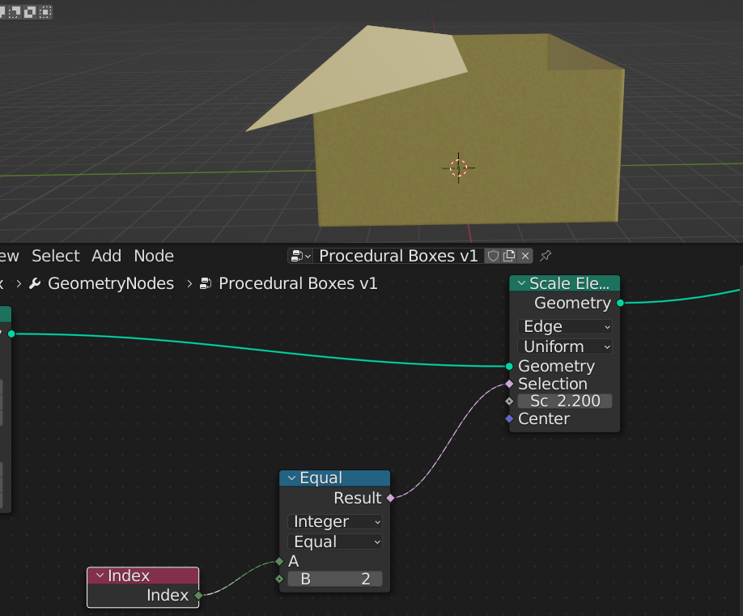This screenshot has height=616, width=743.
Task: Click Geometry output socket on Scale Elements
Action: pyautogui.click(x=620, y=303)
